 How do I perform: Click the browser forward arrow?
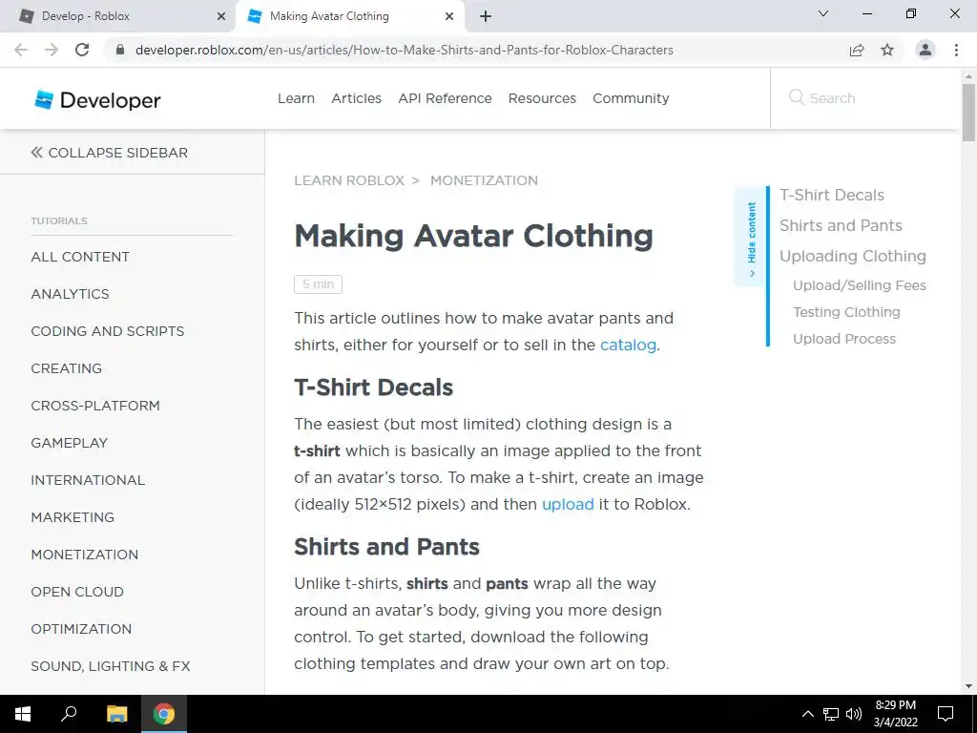[x=52, y=50]
